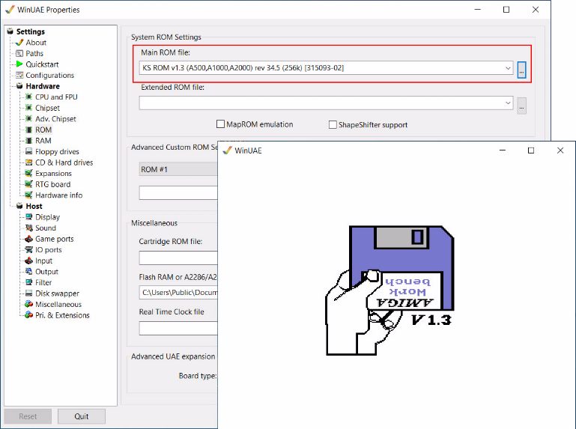Viewport: 576px width, 429px height.
Task: Click the Quit button
Action: pyautogui.click(x=82, y=416)
